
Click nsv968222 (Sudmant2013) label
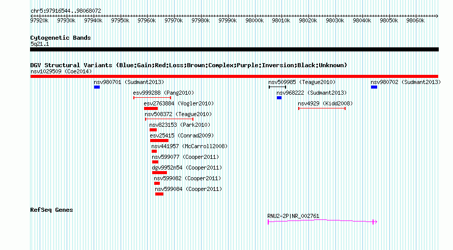pyautogui.click(x=312, y=93)
